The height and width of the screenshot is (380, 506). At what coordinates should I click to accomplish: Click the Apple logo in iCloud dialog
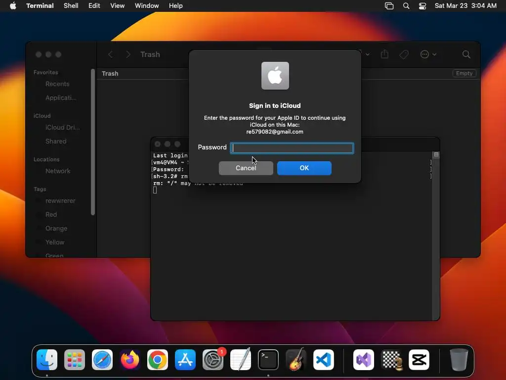click(x=275, y=76)
